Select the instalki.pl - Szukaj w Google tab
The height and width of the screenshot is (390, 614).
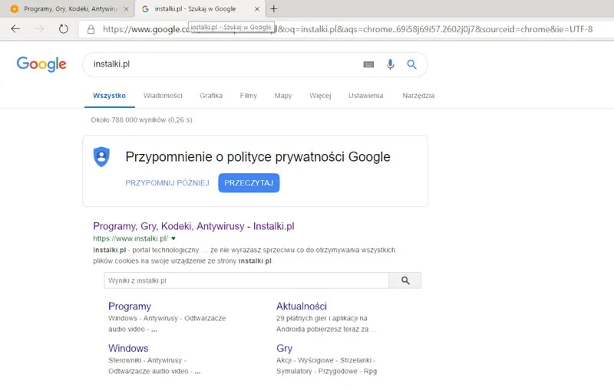(x=200, y=8)
